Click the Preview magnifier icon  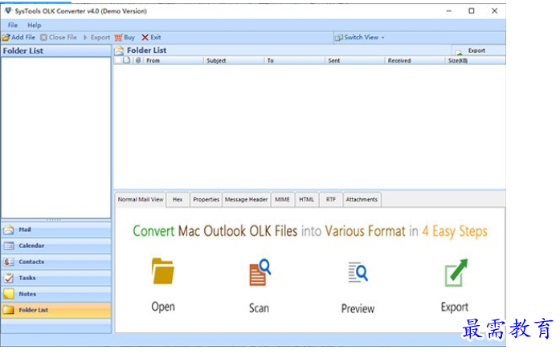point(358,272)
